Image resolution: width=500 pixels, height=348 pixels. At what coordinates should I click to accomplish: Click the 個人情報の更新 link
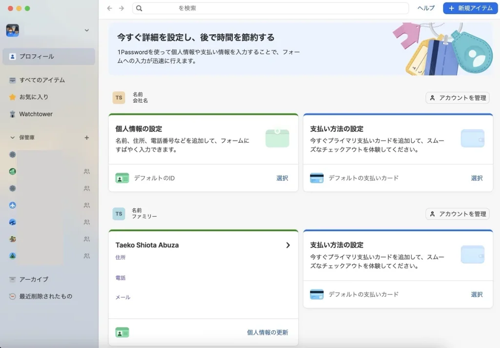click(x=268, y=333)
